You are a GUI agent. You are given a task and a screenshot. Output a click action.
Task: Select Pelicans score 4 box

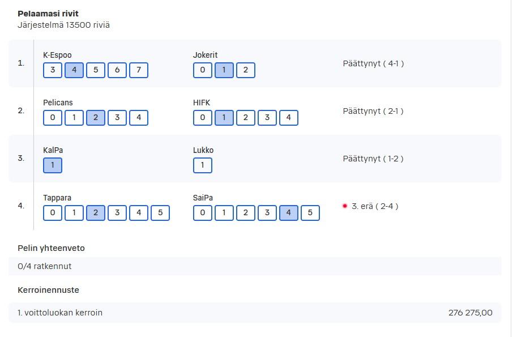[x=139, y=118]
